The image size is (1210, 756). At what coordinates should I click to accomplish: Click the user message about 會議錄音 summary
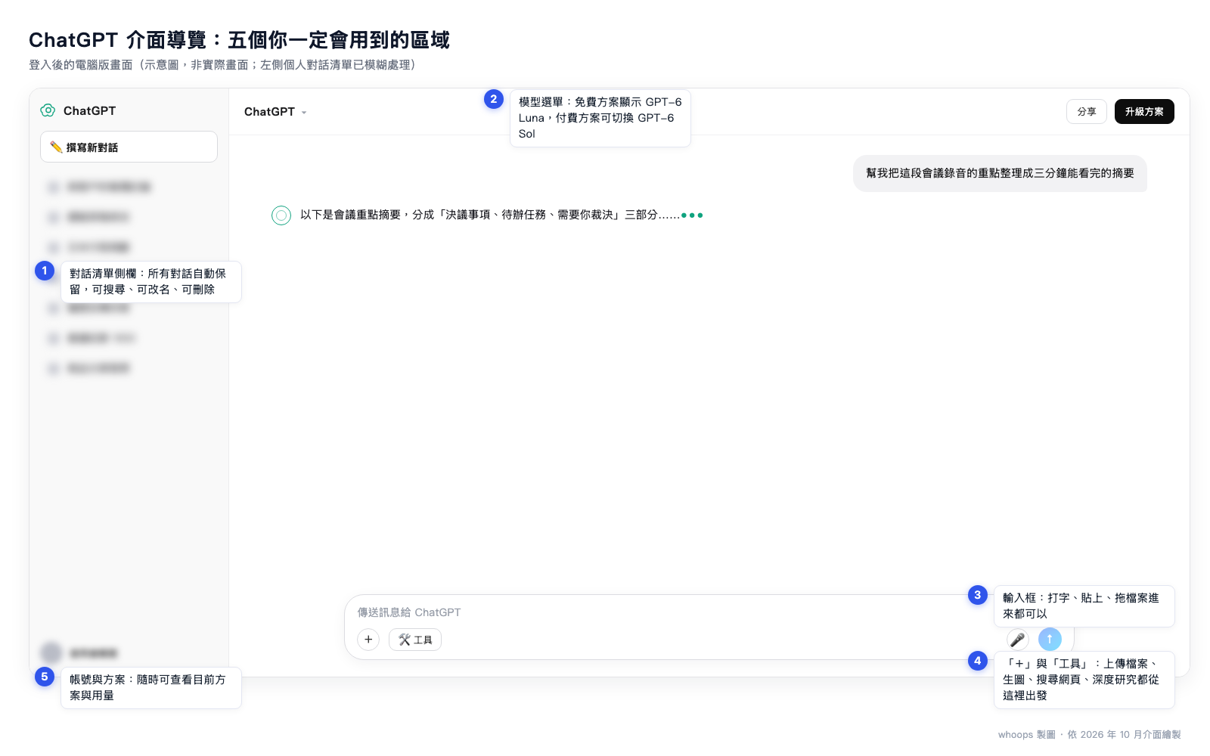1000,173
